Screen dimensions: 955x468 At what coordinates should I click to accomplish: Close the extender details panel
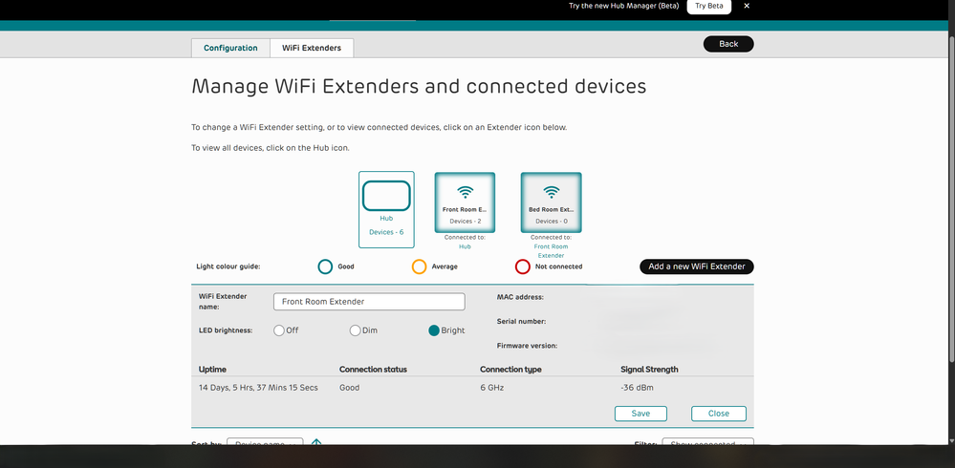(x=719, y=414)
